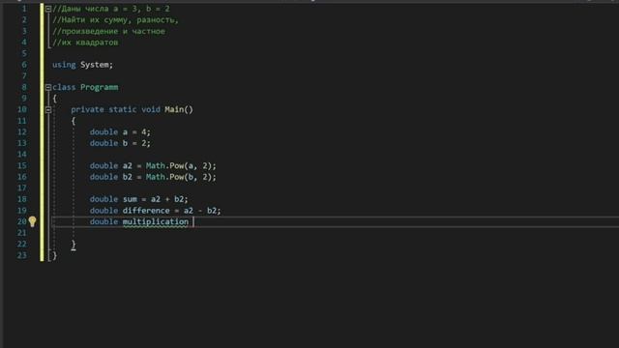This screenshot has width=619, height=348.
Task: Click the 'difference' variable on line 19
Action: tap(146, 211)
